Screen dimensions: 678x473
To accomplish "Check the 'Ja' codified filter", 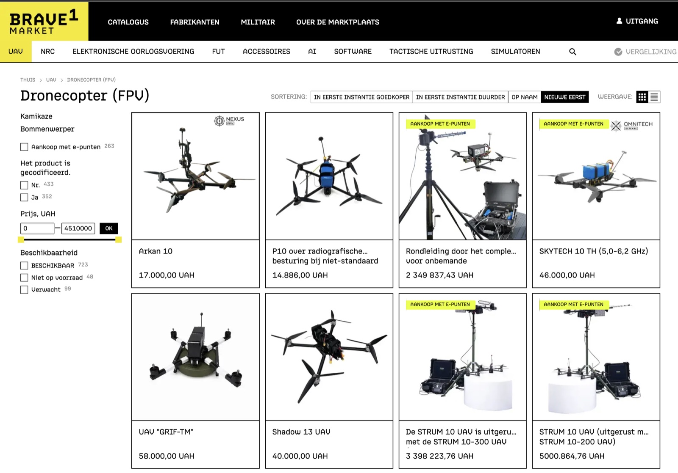I will click(24, 197).
